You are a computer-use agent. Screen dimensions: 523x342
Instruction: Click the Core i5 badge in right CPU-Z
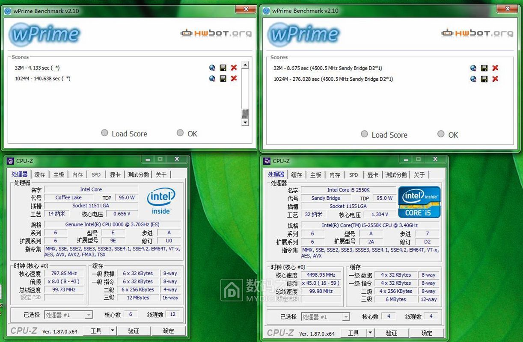(x=419, y=201)
